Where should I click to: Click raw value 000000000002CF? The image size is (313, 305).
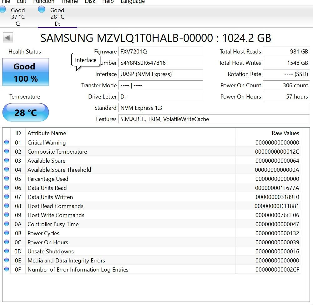[x=277, y=270]
